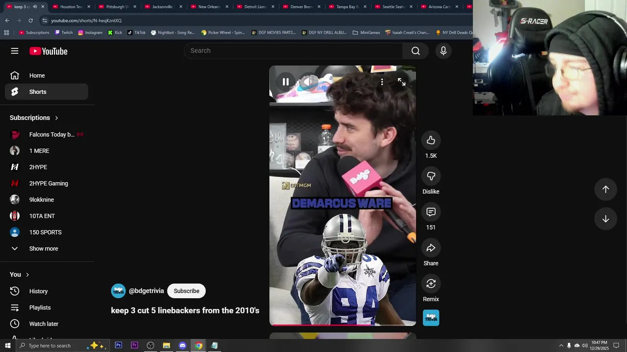Open the YouTube hamburger guide menu

(x=15, y=51)
